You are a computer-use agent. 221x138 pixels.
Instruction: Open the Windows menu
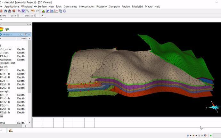point(27,6)
